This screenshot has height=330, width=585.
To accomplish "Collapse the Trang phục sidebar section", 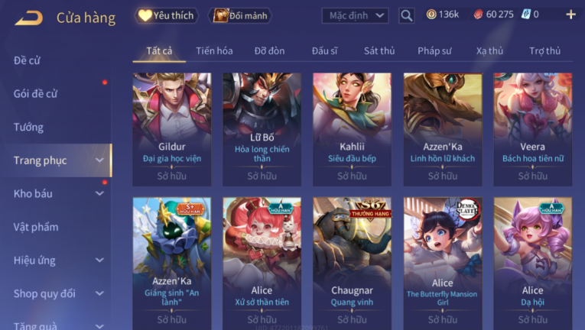I will tap(99, 160).
